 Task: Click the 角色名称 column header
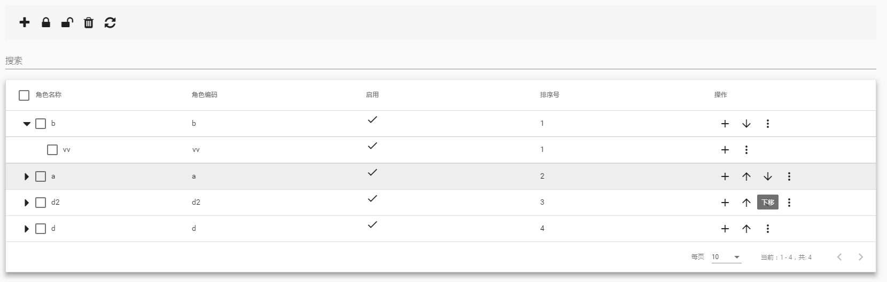[x=49, y=95]
